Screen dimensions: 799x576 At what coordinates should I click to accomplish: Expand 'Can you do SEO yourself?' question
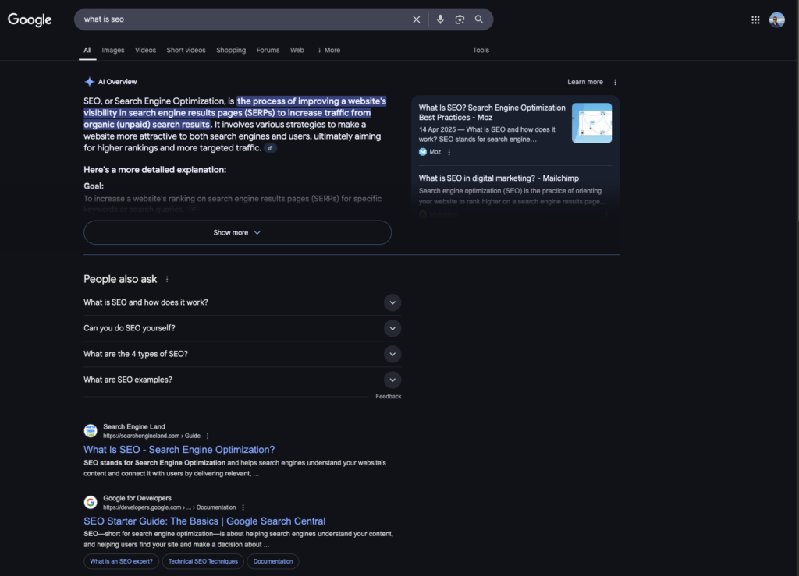242,328
